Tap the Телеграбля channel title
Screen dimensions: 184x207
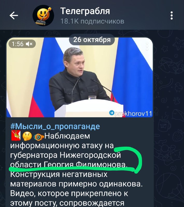85,11
